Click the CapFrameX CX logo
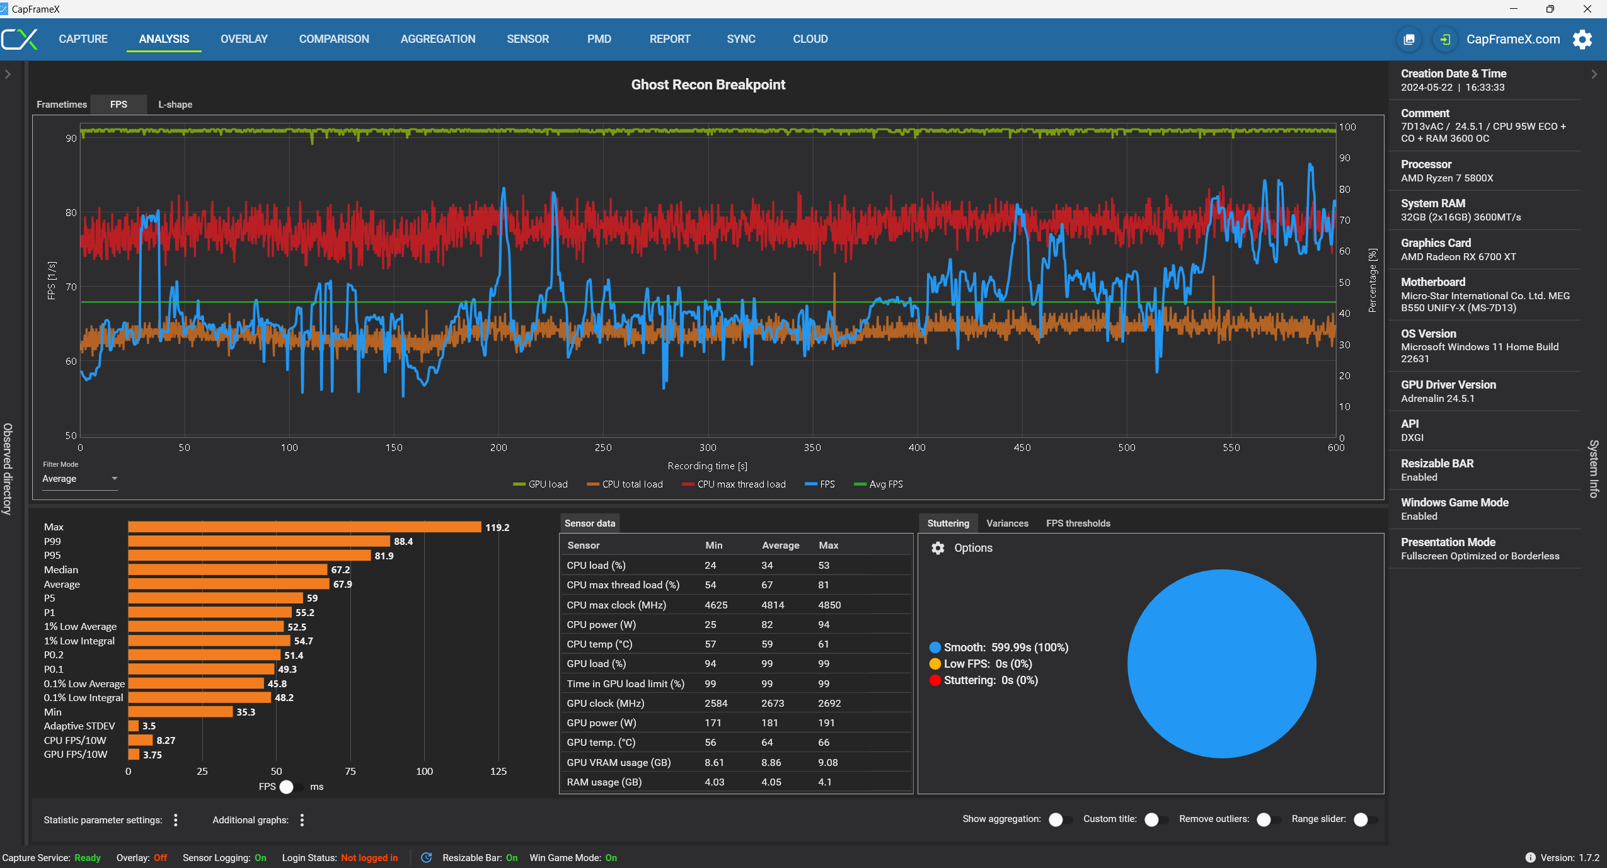This screenshot has height=868, width=1607. point(20,39)
